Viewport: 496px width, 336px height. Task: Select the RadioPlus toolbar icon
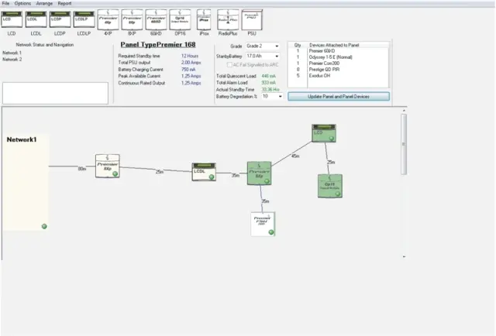[x=228, y=19]
